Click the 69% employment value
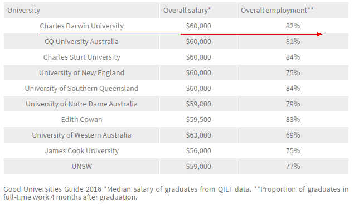 tap(293, 135)
